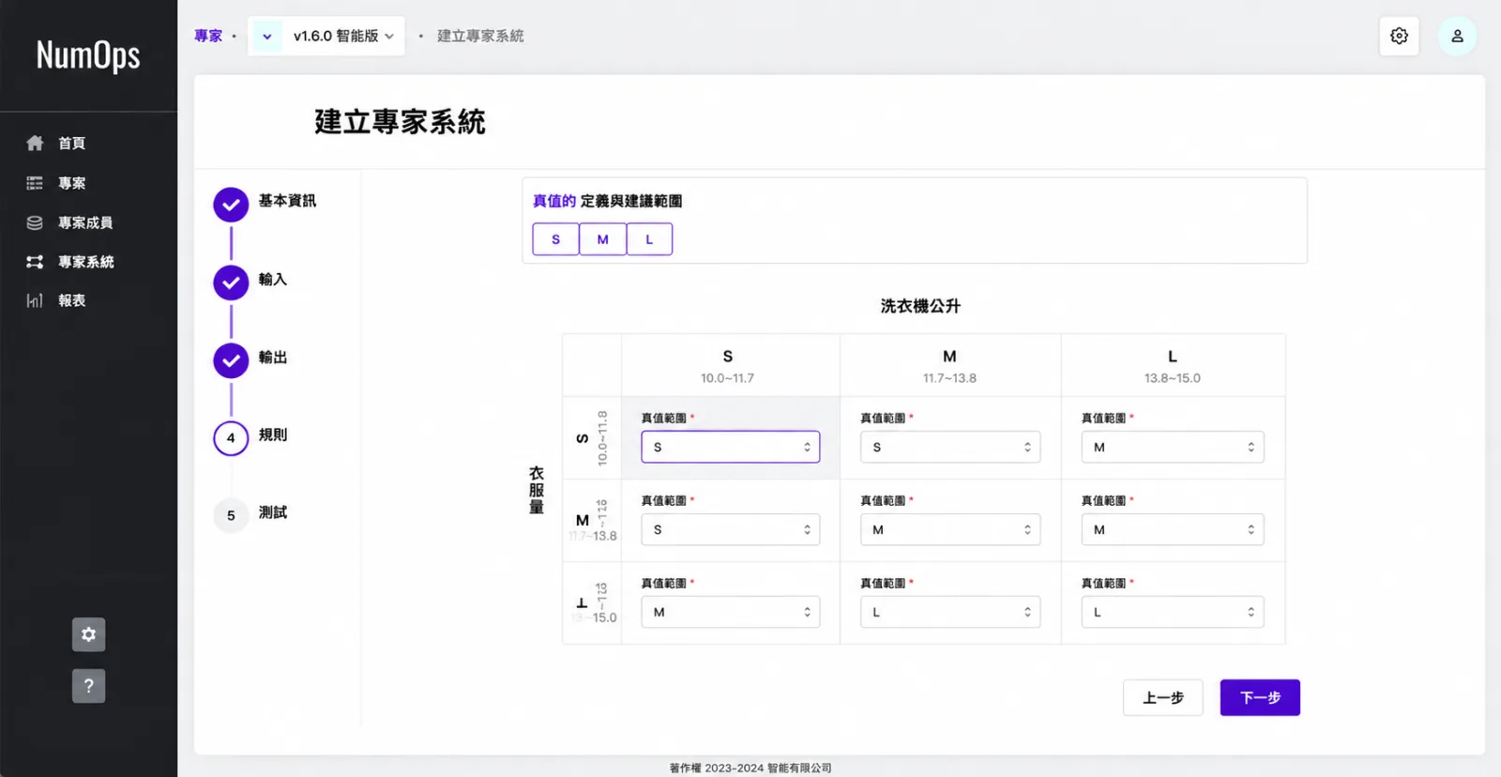Go to completed step 輸出 checkmark

231,360
